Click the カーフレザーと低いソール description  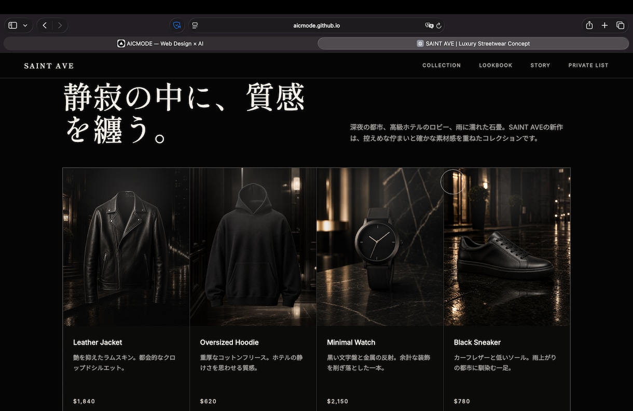pyautogui.click(x=505, y=363)
